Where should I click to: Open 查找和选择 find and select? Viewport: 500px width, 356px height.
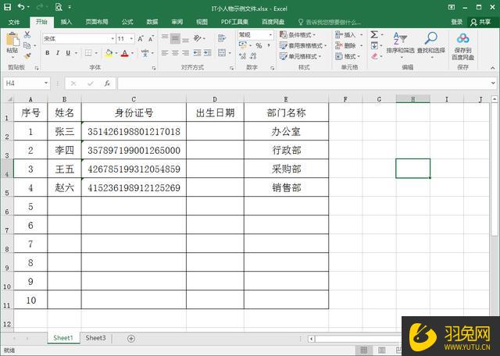point(431,44)
